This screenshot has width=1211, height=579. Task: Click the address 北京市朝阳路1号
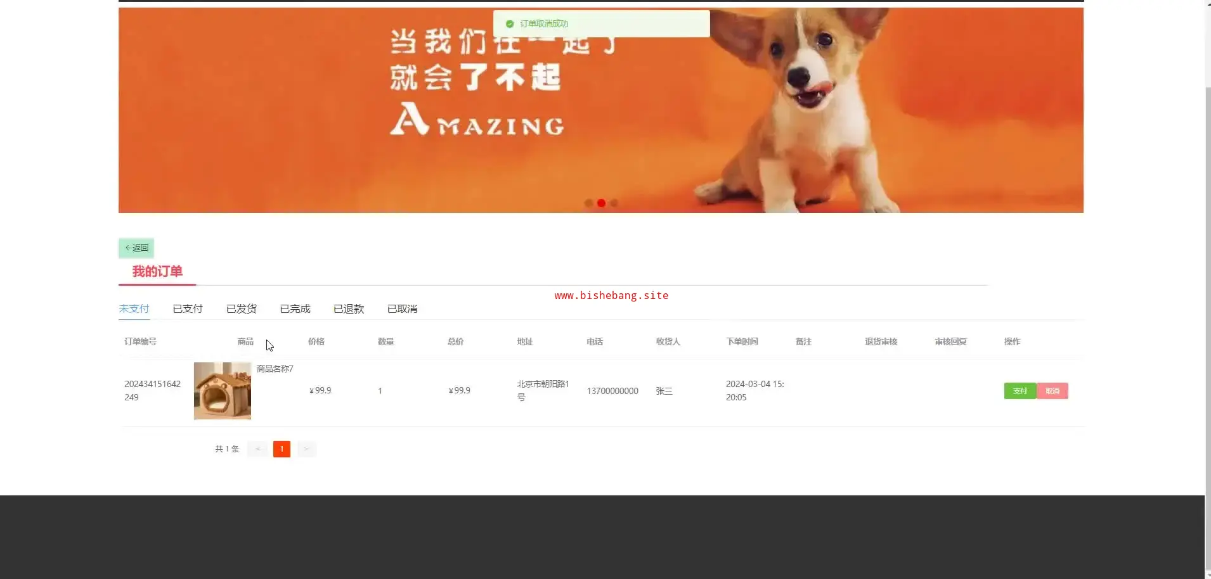pos(543,391)
